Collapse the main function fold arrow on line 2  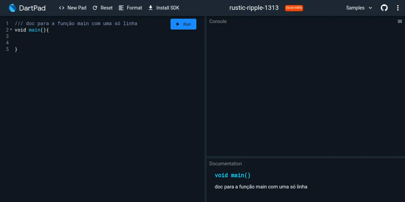click(11, 30)
